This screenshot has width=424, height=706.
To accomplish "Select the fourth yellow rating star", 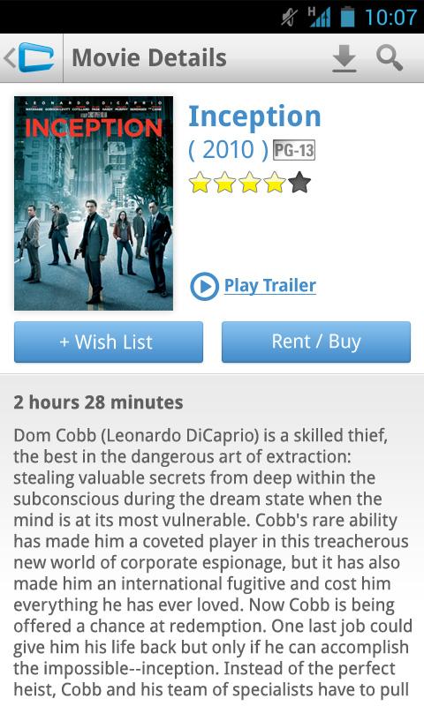I will pos(274,183).
